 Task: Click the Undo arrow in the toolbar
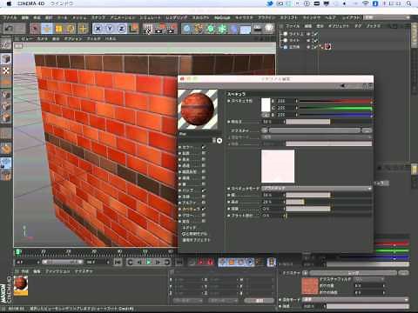10,29
